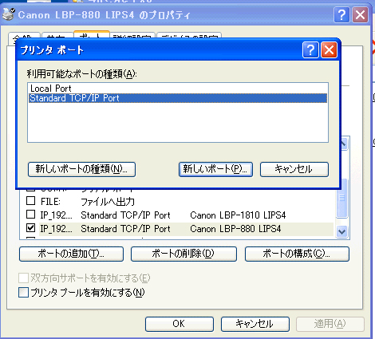Viewport: 375px width, 339px height.
Task: Uncheck the Canon LBP-880 LIPS4 port checkbox
Action: [31, 228]
